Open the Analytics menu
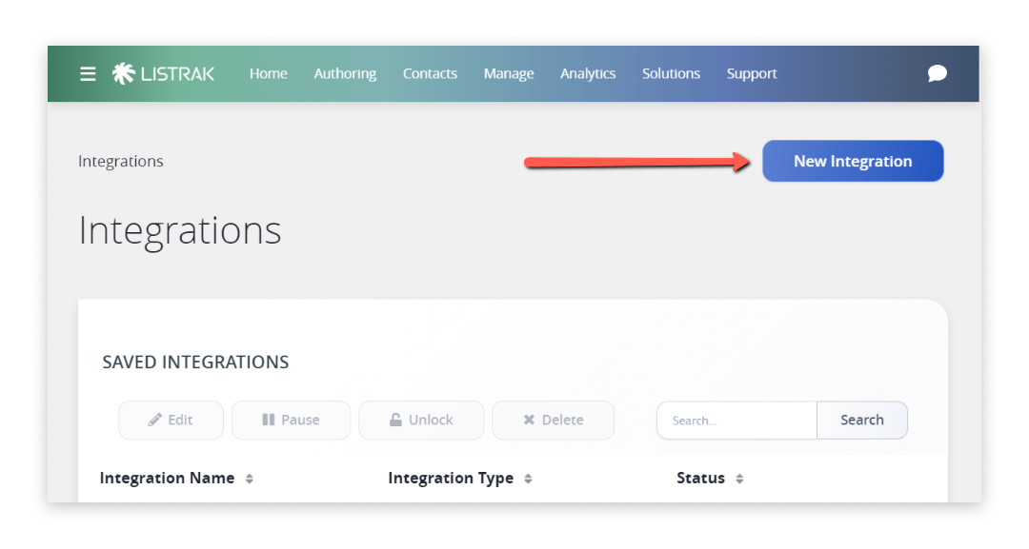This screenshot has width=1029, height=549. click(588, 73)
